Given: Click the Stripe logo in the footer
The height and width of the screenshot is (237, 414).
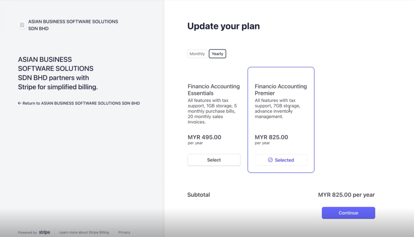Looking at the screenshot, I should pos(44,232).
